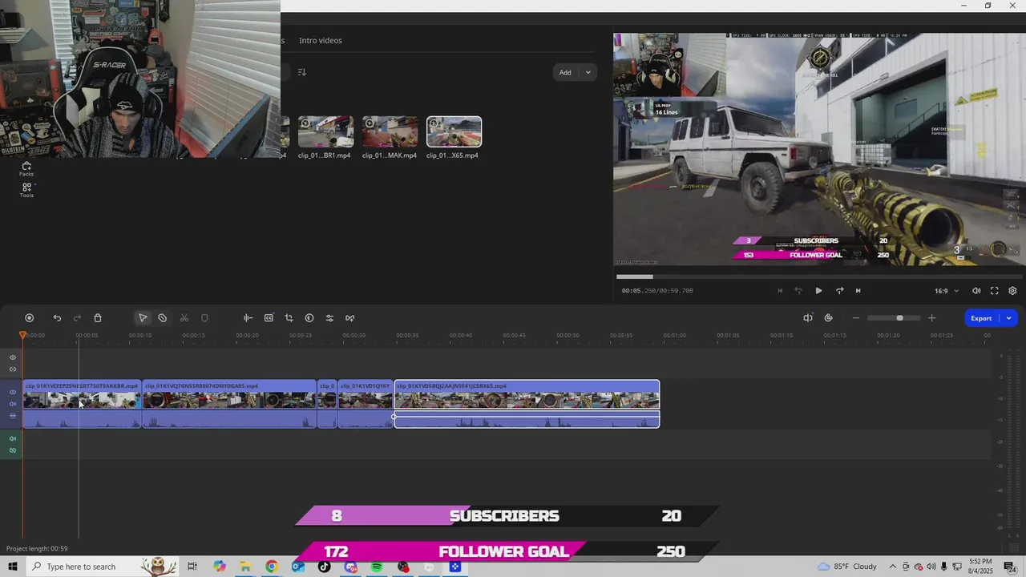The width and height of the screenshot is (1026, 577).
Task: Click the 00:00:30 mark on timeline ruler
Action: [354, 335]
